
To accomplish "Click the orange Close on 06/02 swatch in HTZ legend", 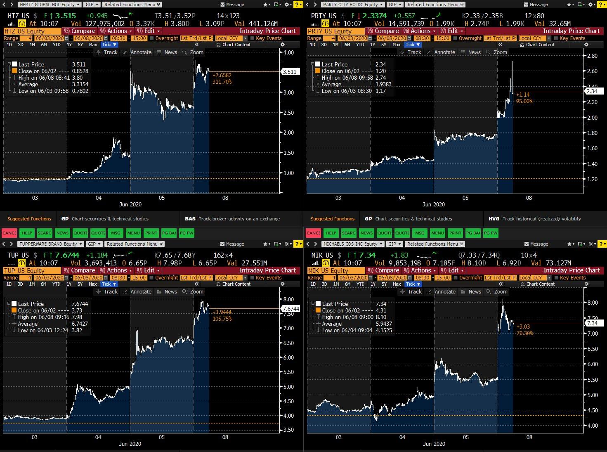I will [14, 71].
